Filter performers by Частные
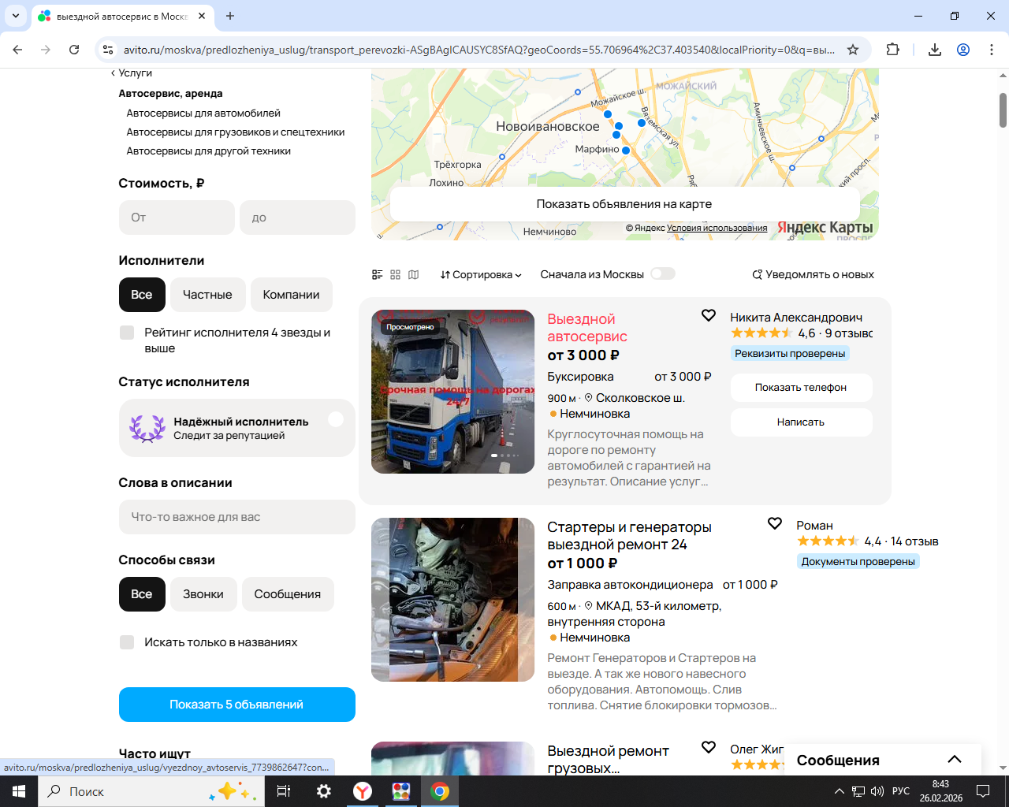 click(207, 295)
